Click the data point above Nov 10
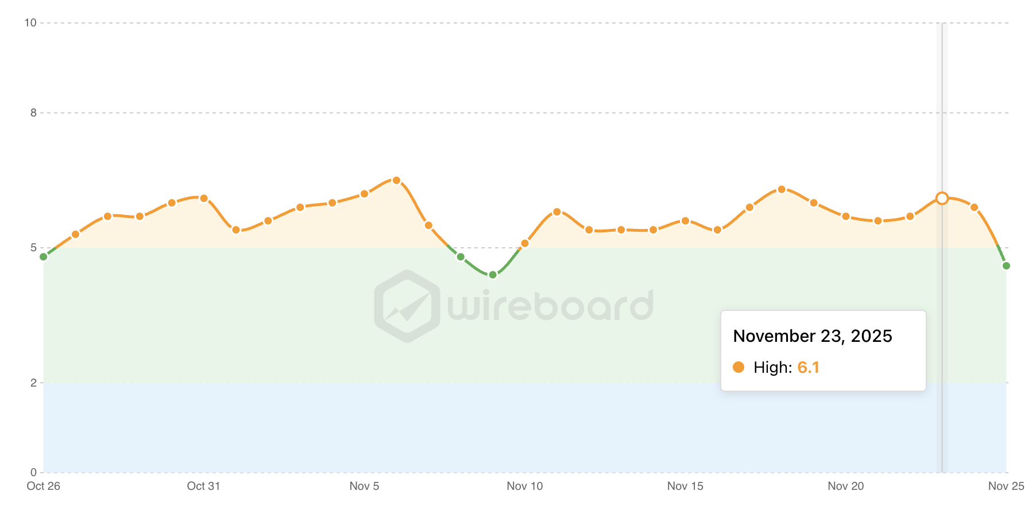Image resolution: width=1036 pixels, height=530 pixels. click(x=525, y=244)
